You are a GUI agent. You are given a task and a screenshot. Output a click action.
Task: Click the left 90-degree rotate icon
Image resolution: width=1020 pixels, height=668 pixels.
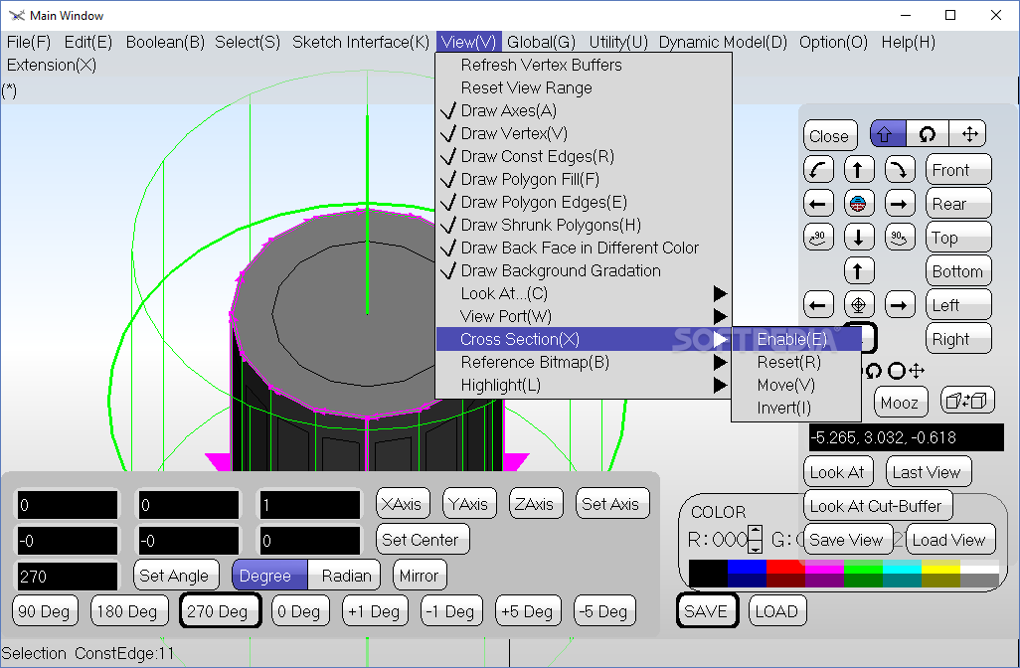click(x=818, y=238)
